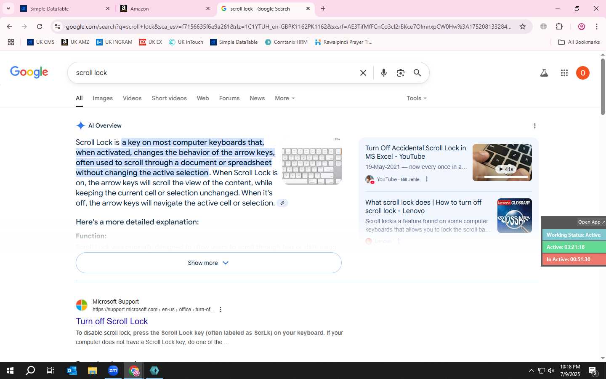Select the Web search tab
Viewport: 606px width, 379px height.
tap(203, 98)
